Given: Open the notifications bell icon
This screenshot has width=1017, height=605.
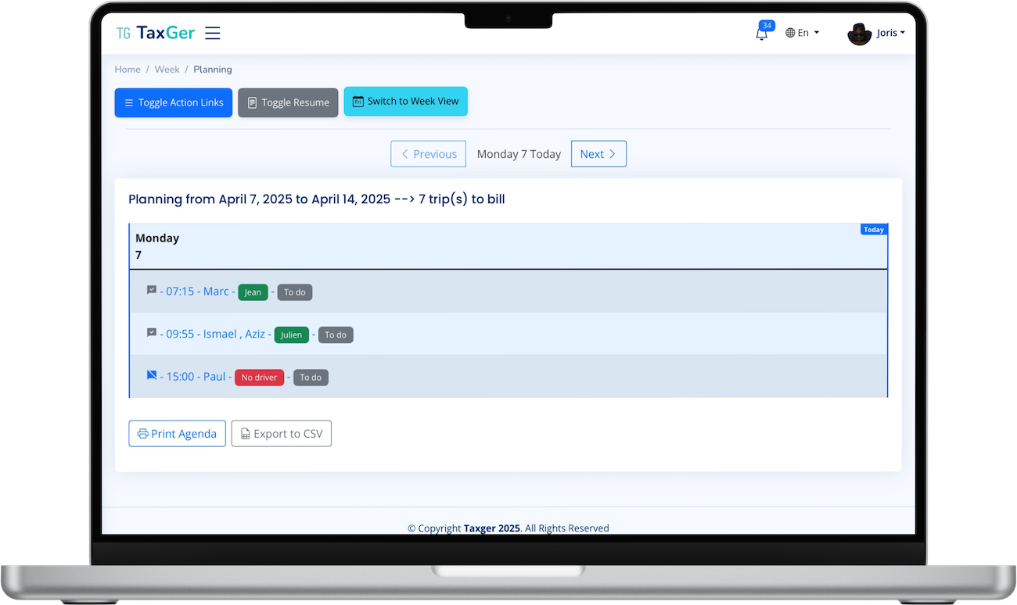Looking at the screenshot, I should [x=760, y=34].
